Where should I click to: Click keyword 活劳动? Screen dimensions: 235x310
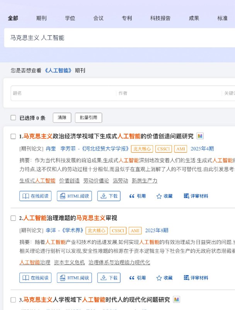click(121, 181)
